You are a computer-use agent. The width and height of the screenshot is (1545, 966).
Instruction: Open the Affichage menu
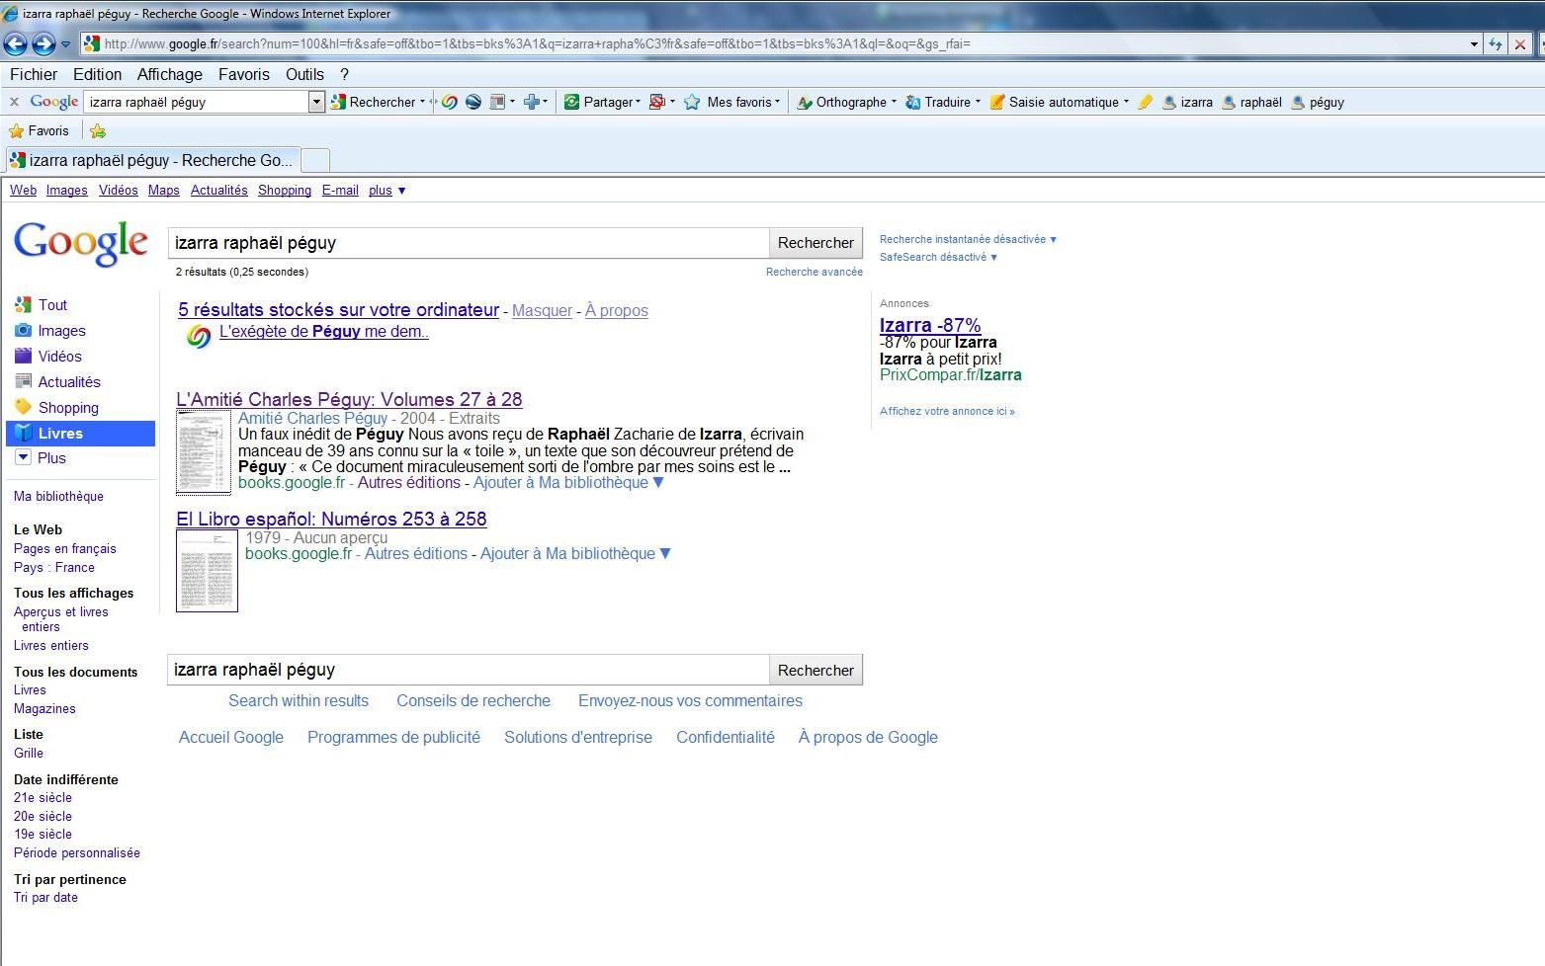click(x=169, y=74)
